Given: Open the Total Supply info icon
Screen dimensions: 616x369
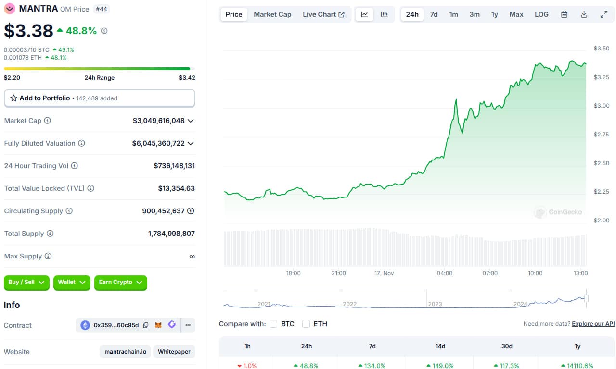Looking at the screenshot, I should tap(50, 234).
